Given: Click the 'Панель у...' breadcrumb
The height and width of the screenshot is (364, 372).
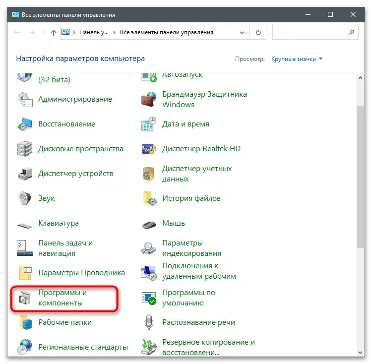Looking at the screenshot, I should click(94, 32).
